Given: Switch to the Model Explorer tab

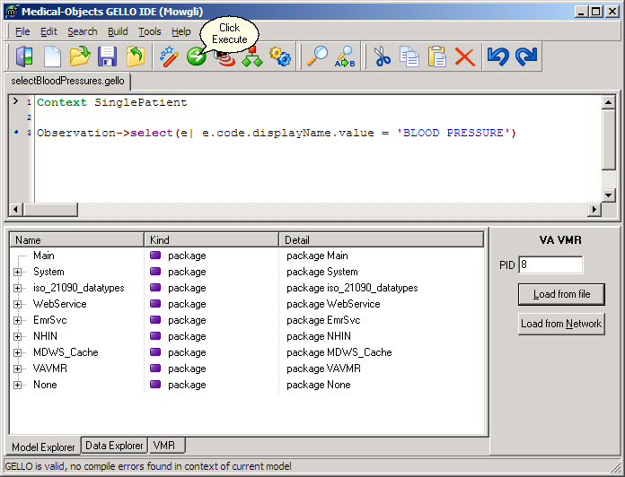Looking at the screenshot, I should click(43, 447).
